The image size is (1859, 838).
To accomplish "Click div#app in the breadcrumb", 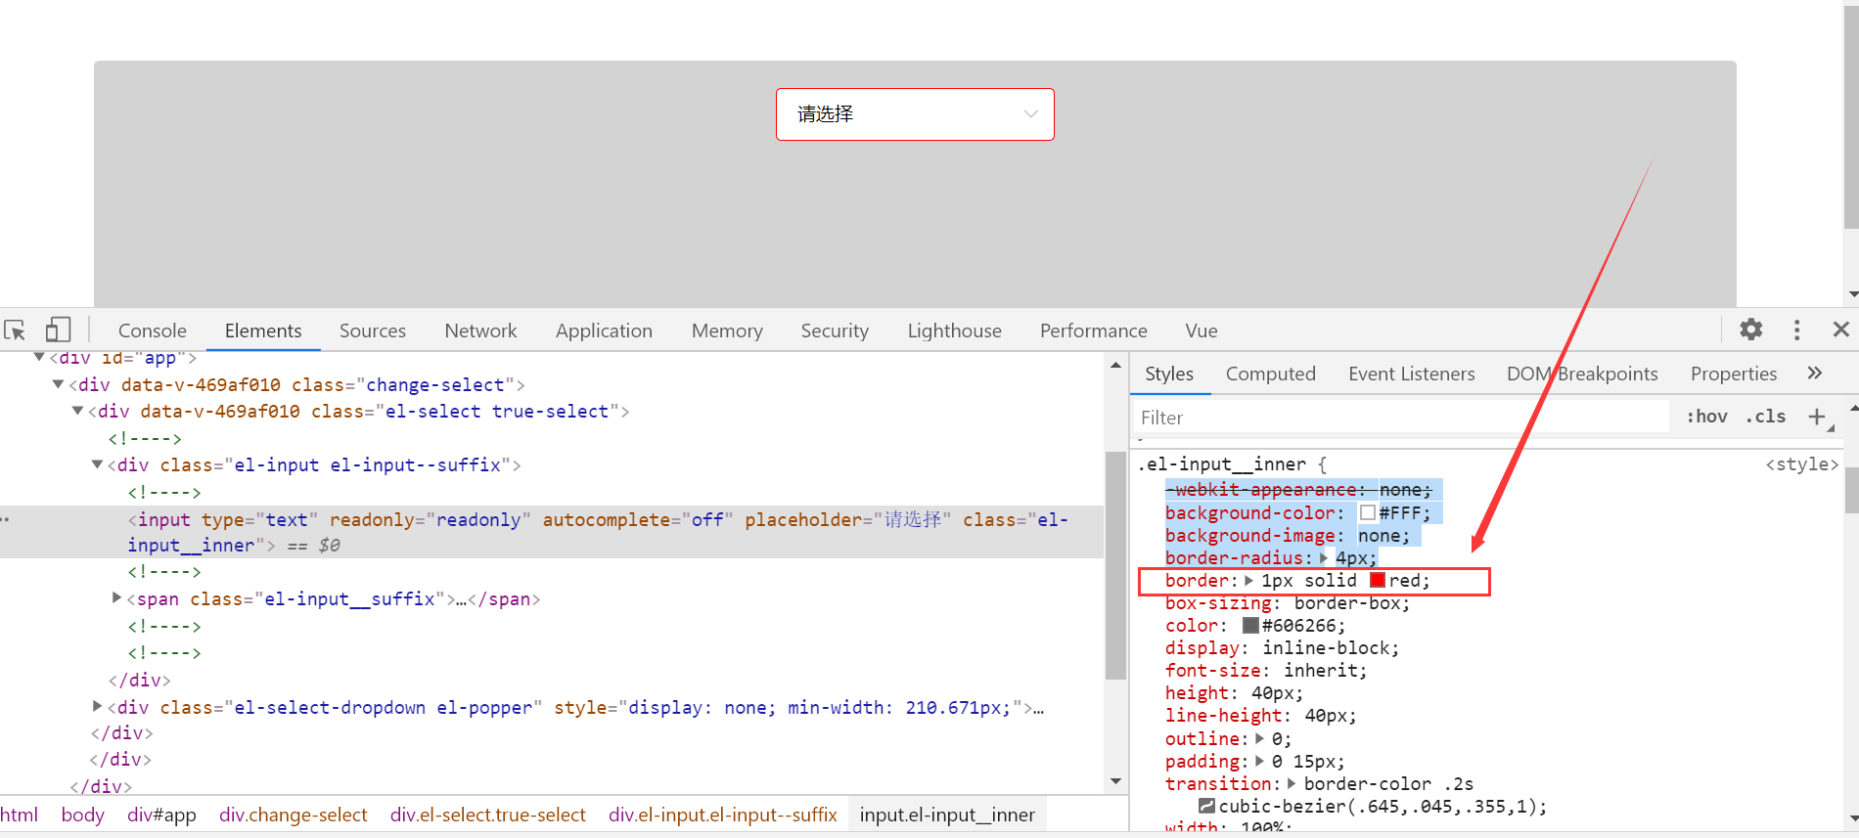I will click(161, 815).
